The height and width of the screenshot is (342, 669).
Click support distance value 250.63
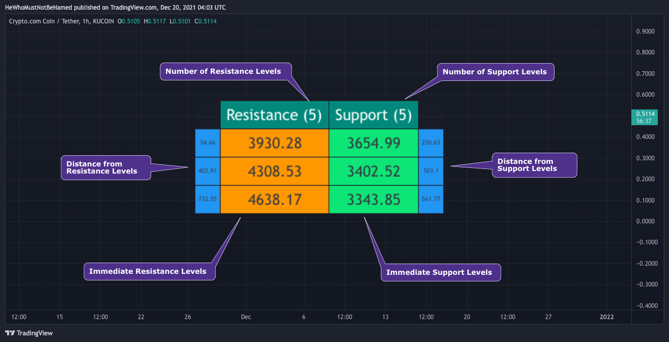pos(431,143)
